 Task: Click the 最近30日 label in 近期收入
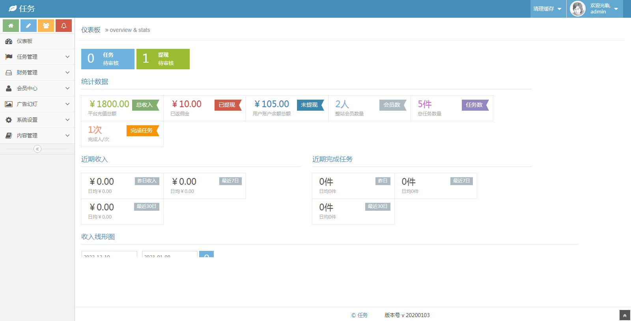coord(147,206)
